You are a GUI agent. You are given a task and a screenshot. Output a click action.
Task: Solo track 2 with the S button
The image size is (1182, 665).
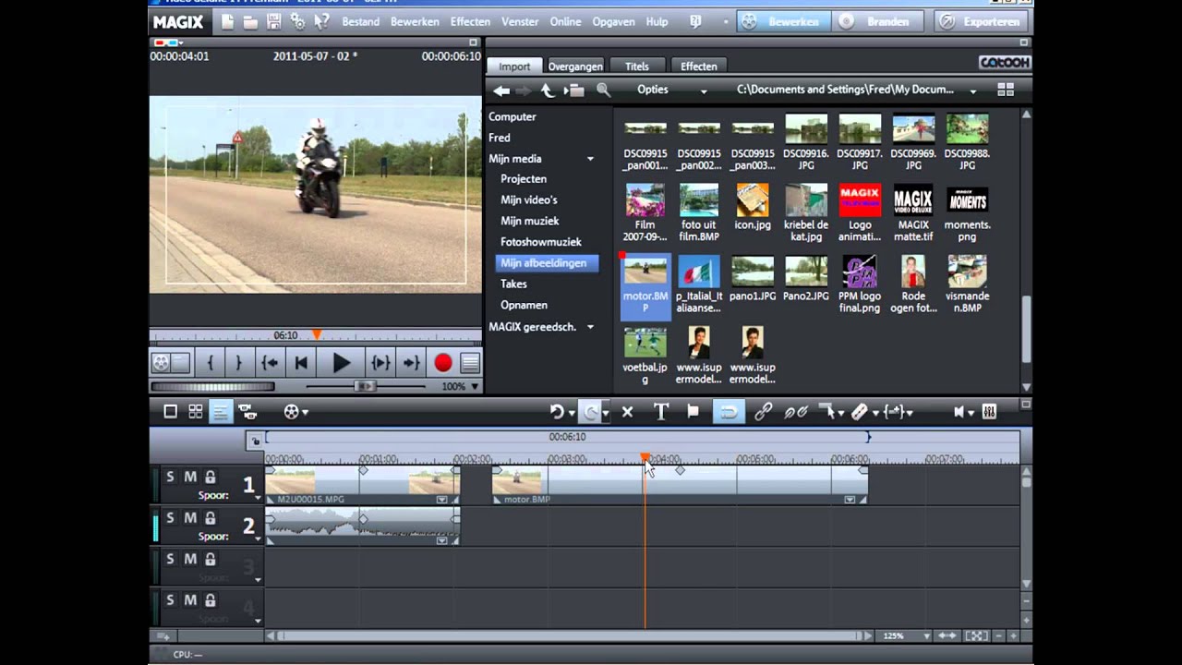pyautogui.click(x=170, y=518)
